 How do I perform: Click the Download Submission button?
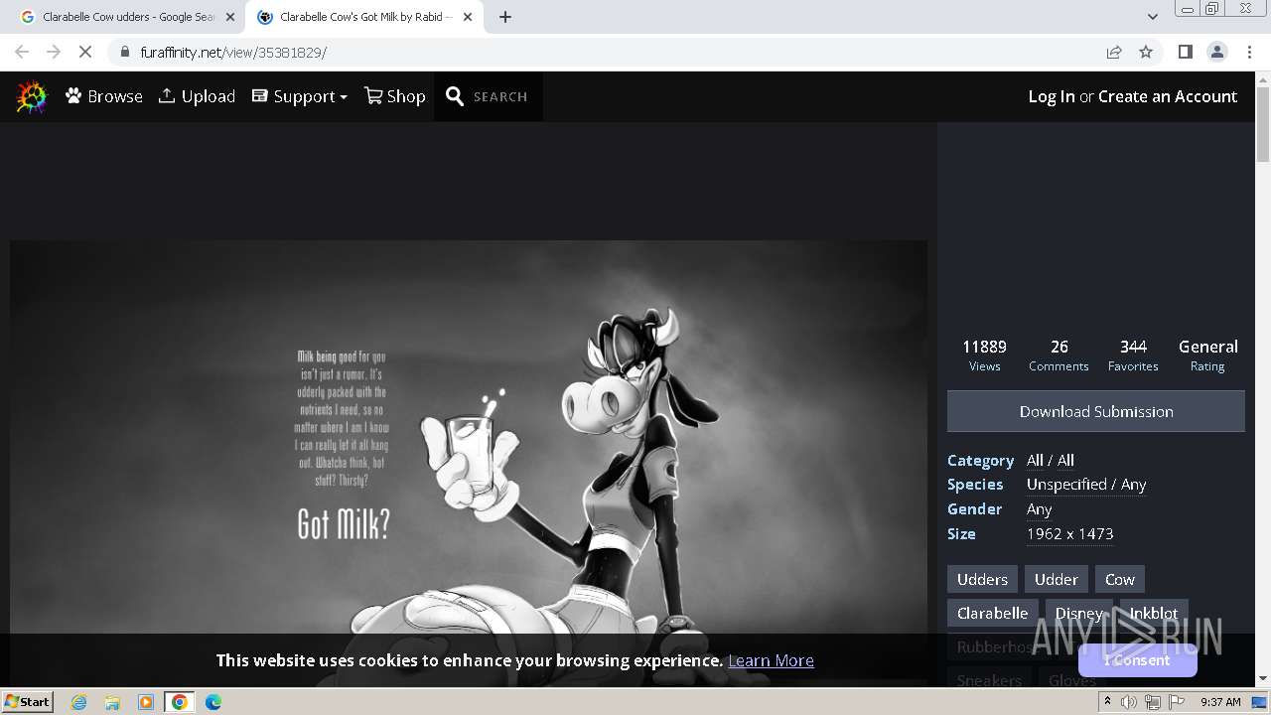point(1096,411)
